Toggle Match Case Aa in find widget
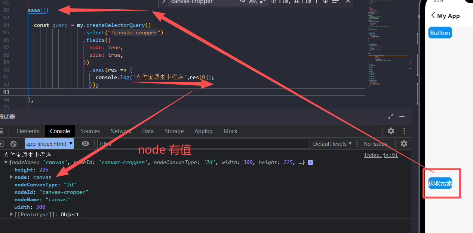 tap(243, 1)
